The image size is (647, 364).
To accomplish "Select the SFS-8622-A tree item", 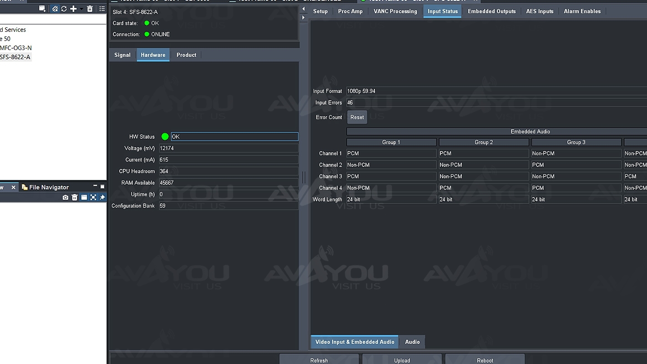I will (x=15, y=57).
